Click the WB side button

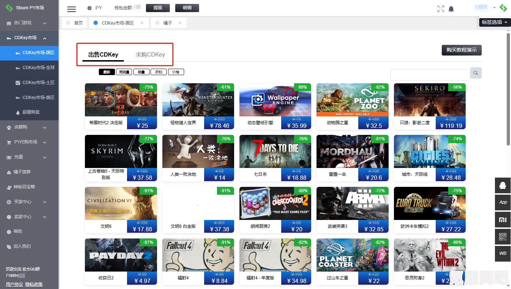tap(503, 254)
